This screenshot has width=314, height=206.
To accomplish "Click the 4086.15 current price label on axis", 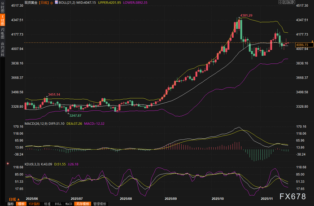I will (304, 45).
